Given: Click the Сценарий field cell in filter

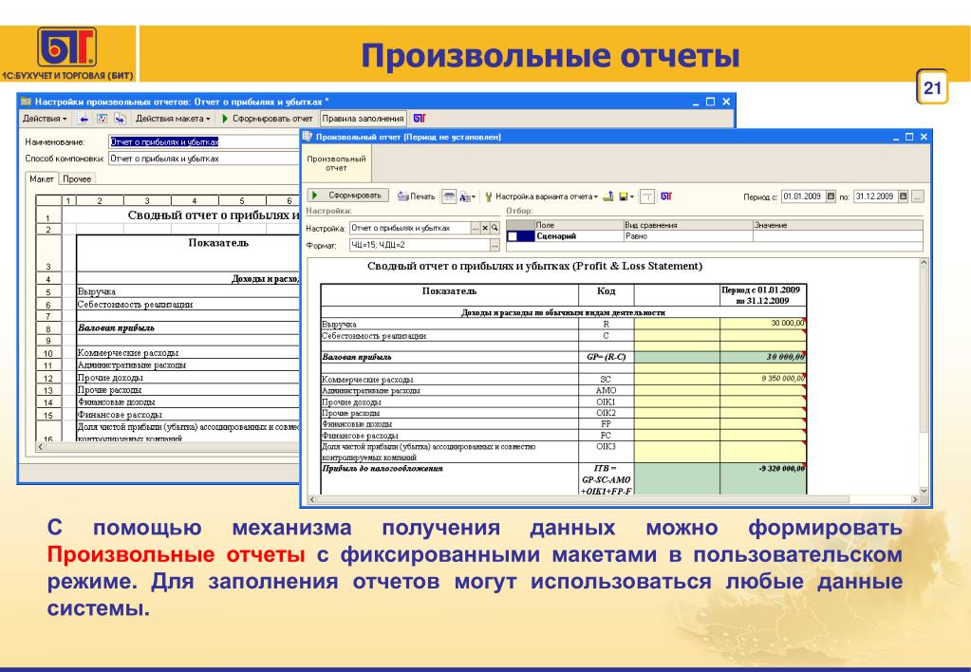Looking at the screenshot, I should coord(578,236).
